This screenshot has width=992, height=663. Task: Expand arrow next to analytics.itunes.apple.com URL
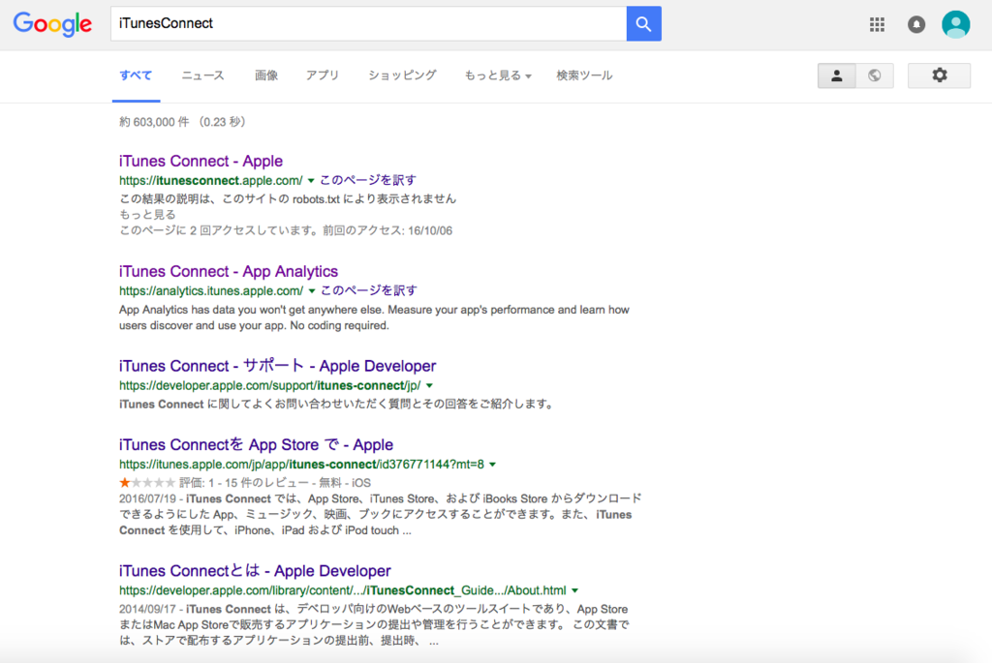coord(312,291)
